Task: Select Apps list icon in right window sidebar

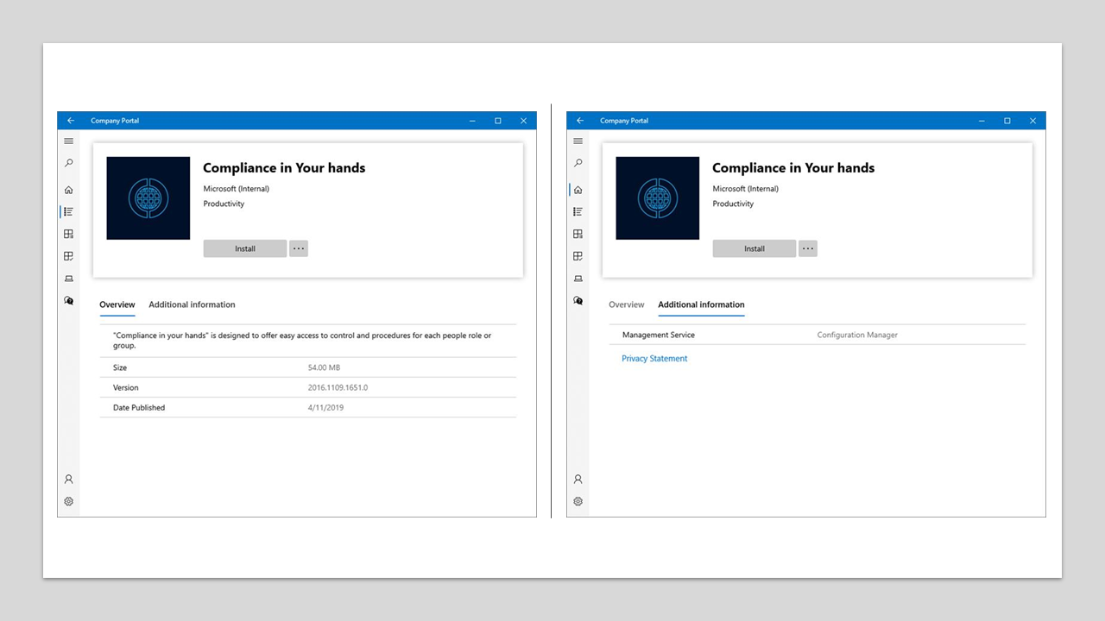Action: 578,211
